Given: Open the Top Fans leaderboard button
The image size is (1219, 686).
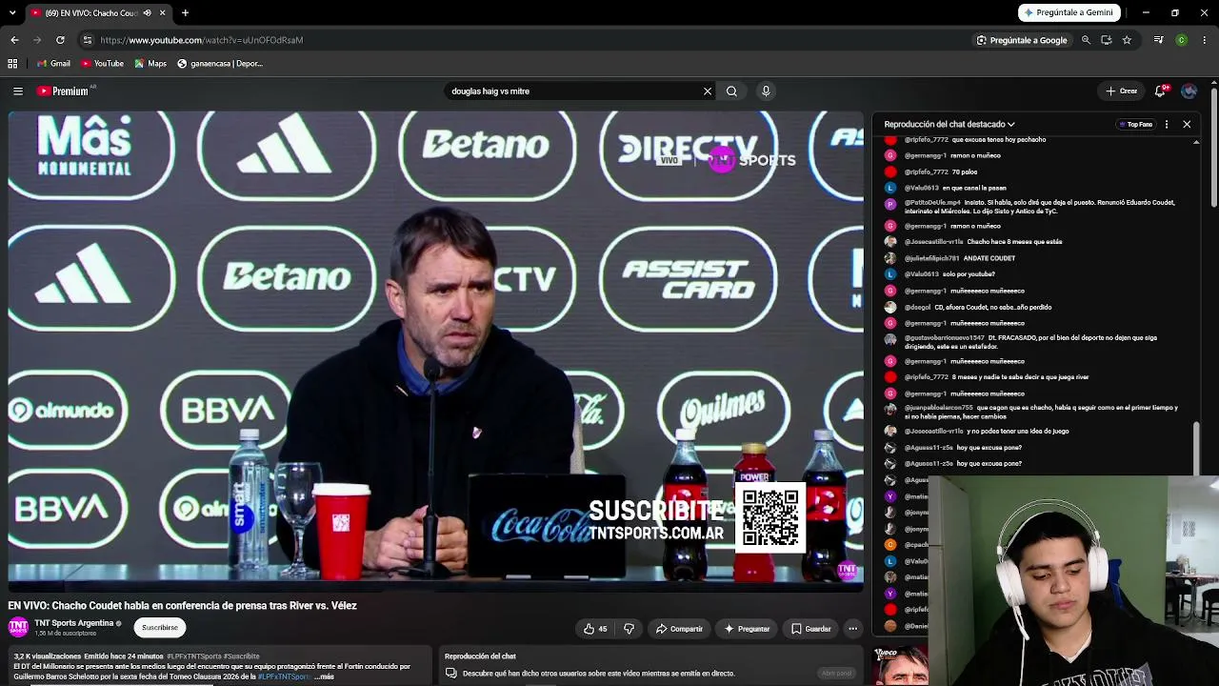Looking at the screenshot, I should (1135, 124).
